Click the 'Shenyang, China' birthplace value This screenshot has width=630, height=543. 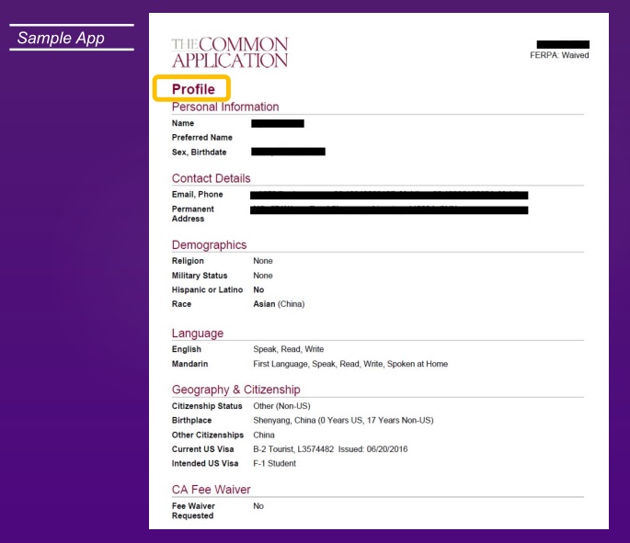pos(343,420)
